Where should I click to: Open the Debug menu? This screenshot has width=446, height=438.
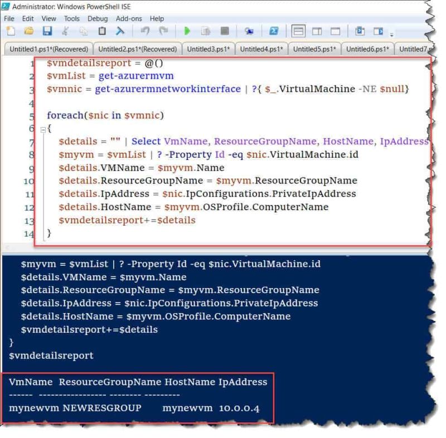(x=96, y=18)
